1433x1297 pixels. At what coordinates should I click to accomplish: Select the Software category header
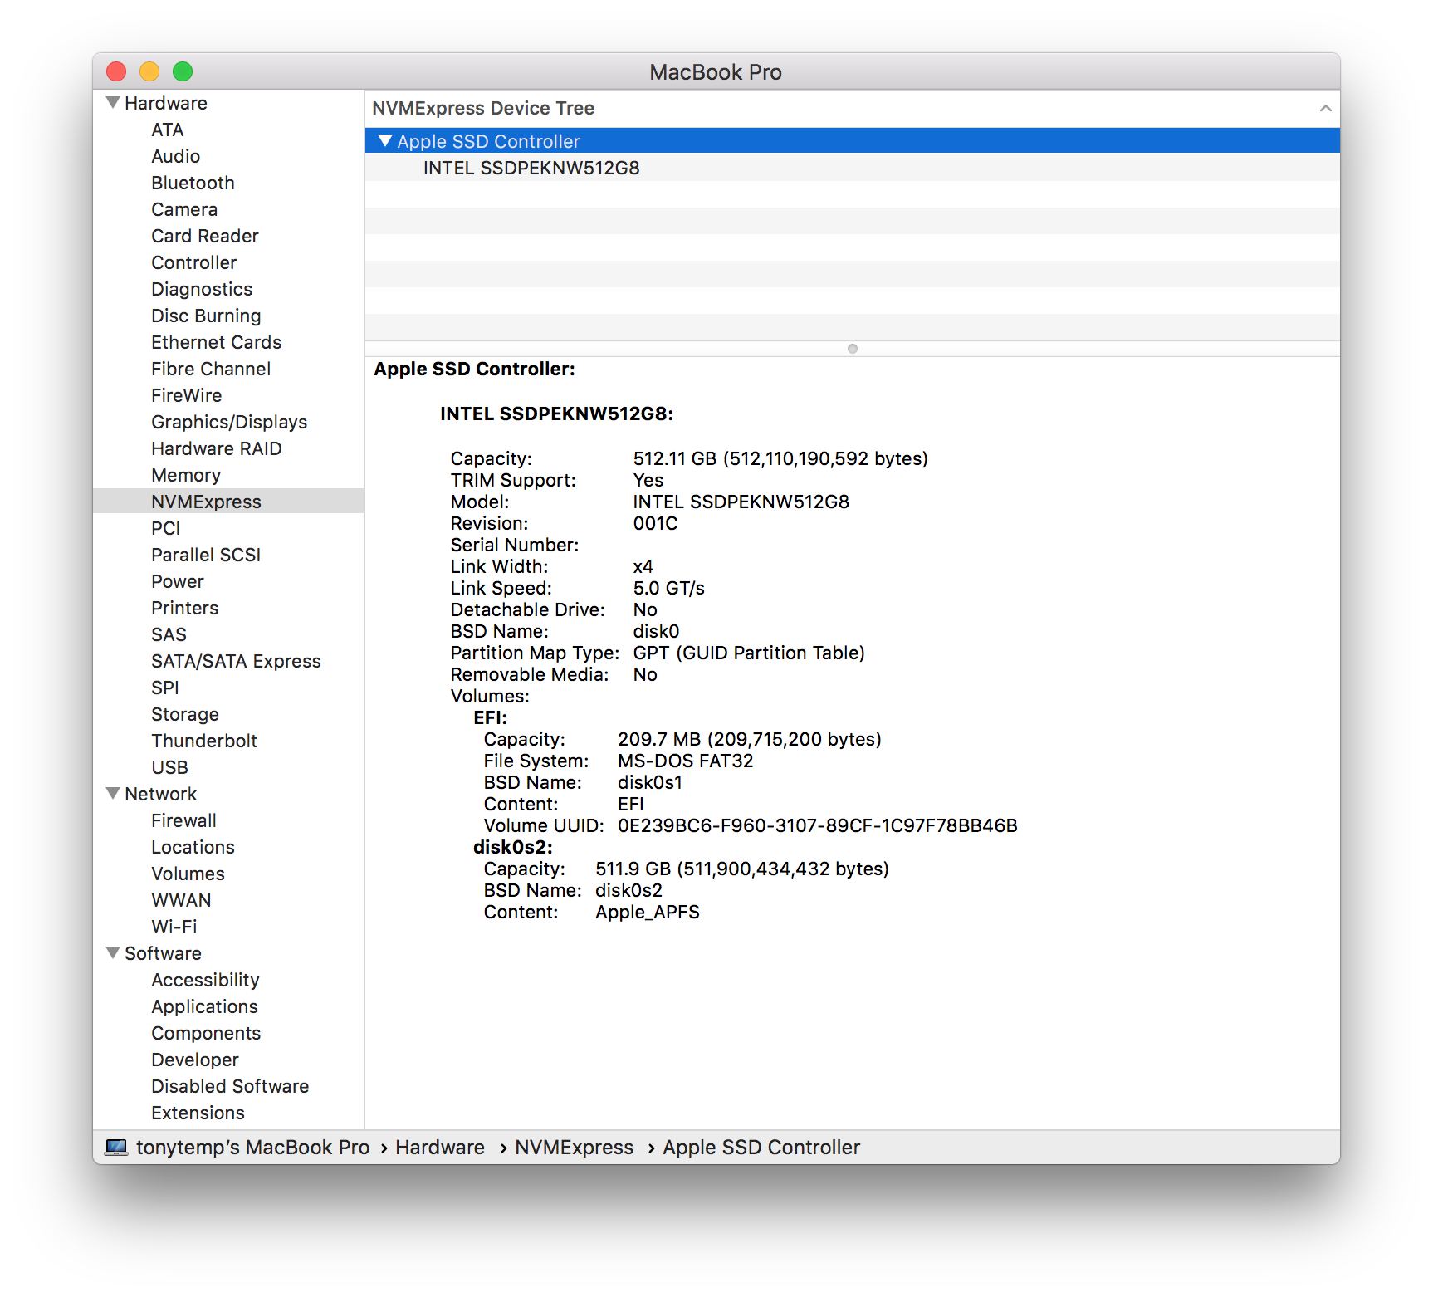click(x=163, y=953)
